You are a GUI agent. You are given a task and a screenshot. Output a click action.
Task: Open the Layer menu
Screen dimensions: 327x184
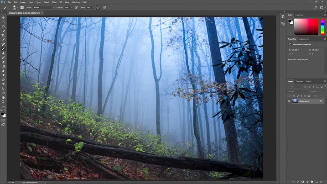click(31, 2)
